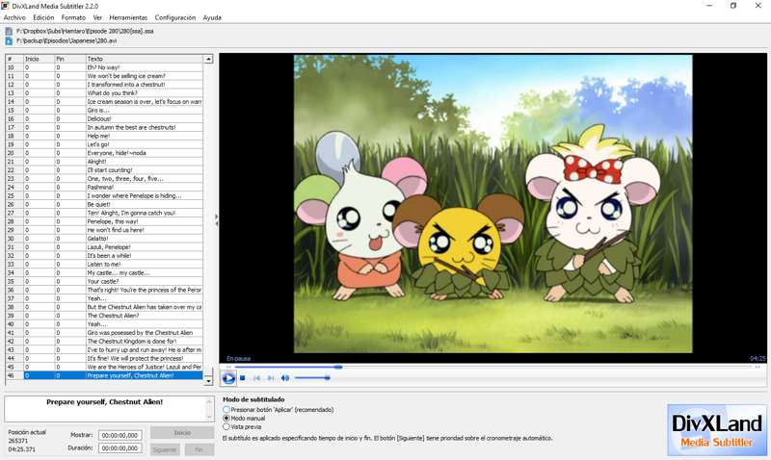Select subtitle row 'Gelatto!'
The image size is (771, 460).
pos(104,239)
